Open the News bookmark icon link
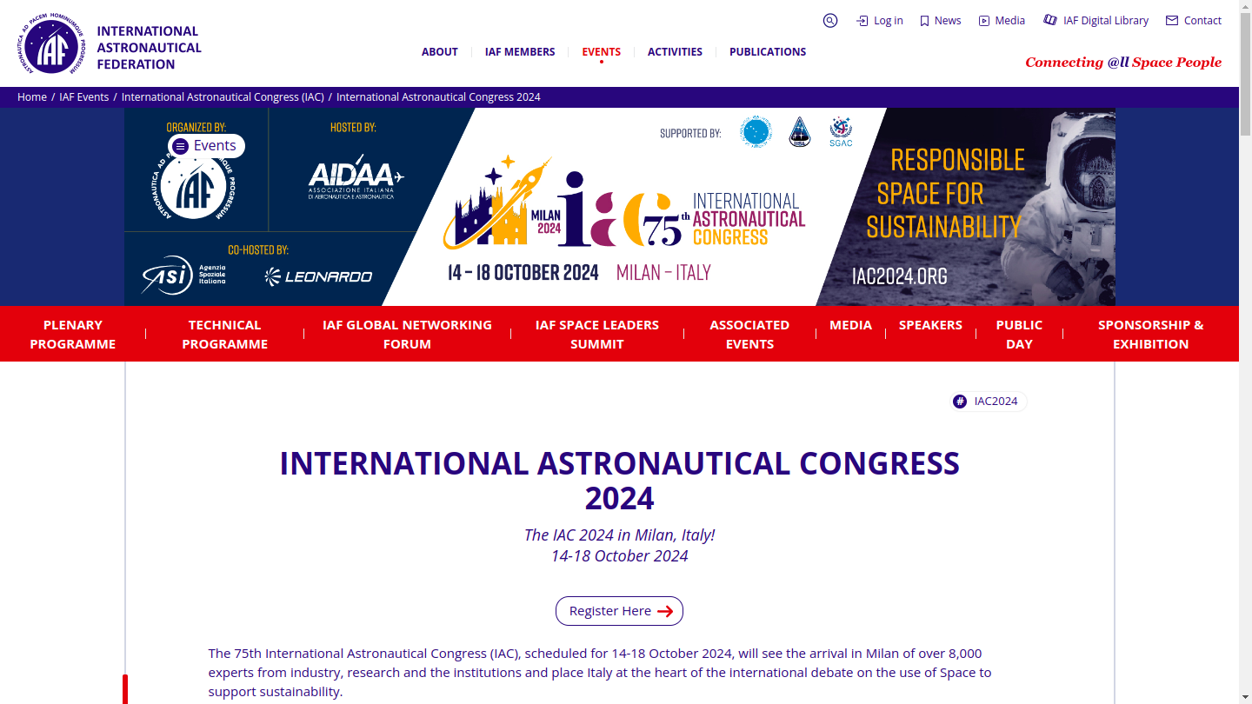Screen dimensions: 1252x704 [x=941, y=21]
